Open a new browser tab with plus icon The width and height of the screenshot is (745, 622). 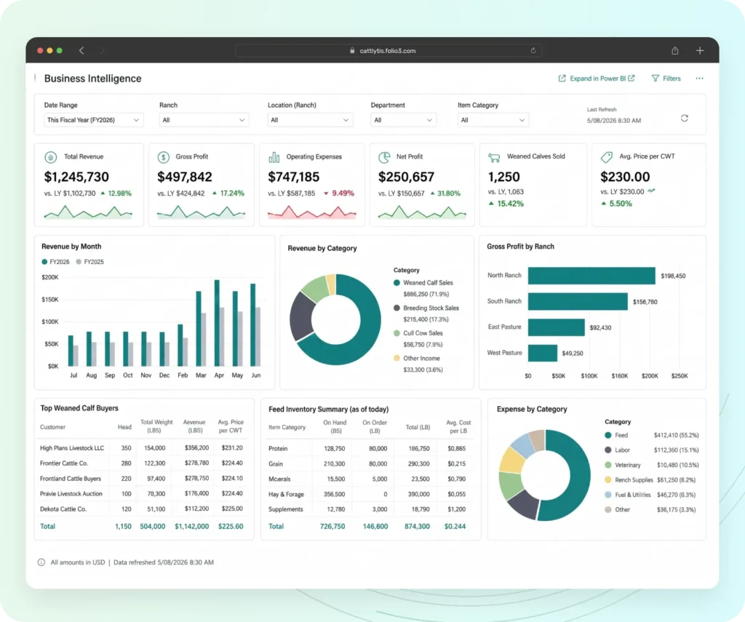(x=700, y=50)
